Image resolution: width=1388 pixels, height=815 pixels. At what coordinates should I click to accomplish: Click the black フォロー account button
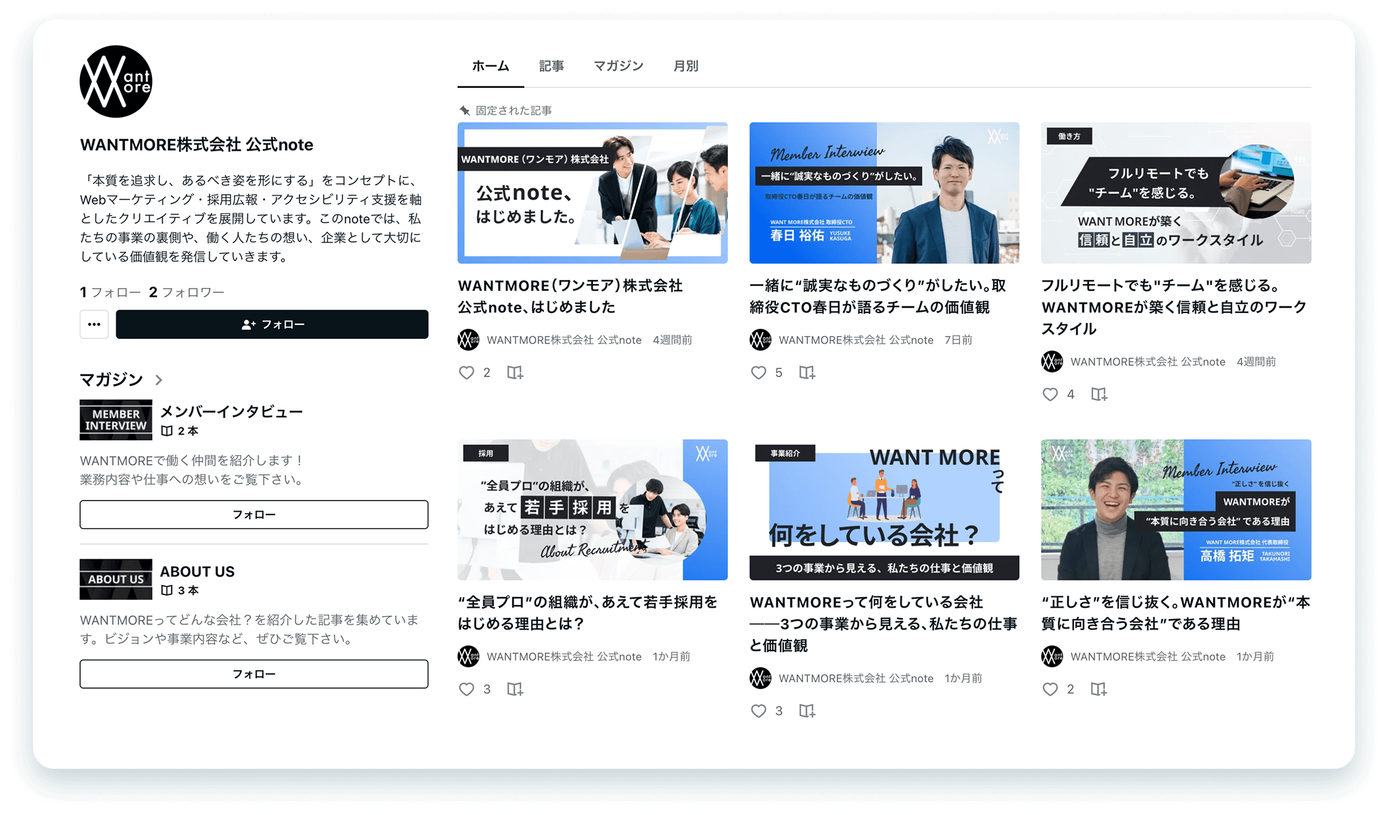point(272,324)
